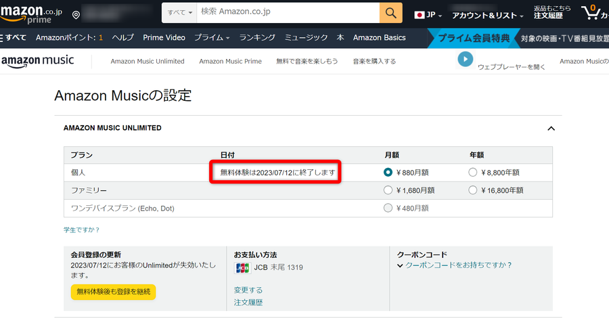Viewport: 609px width, 321px height.
Task: Select the 個人 ¥8,800 yearly plan
Action: click(472, 172)
